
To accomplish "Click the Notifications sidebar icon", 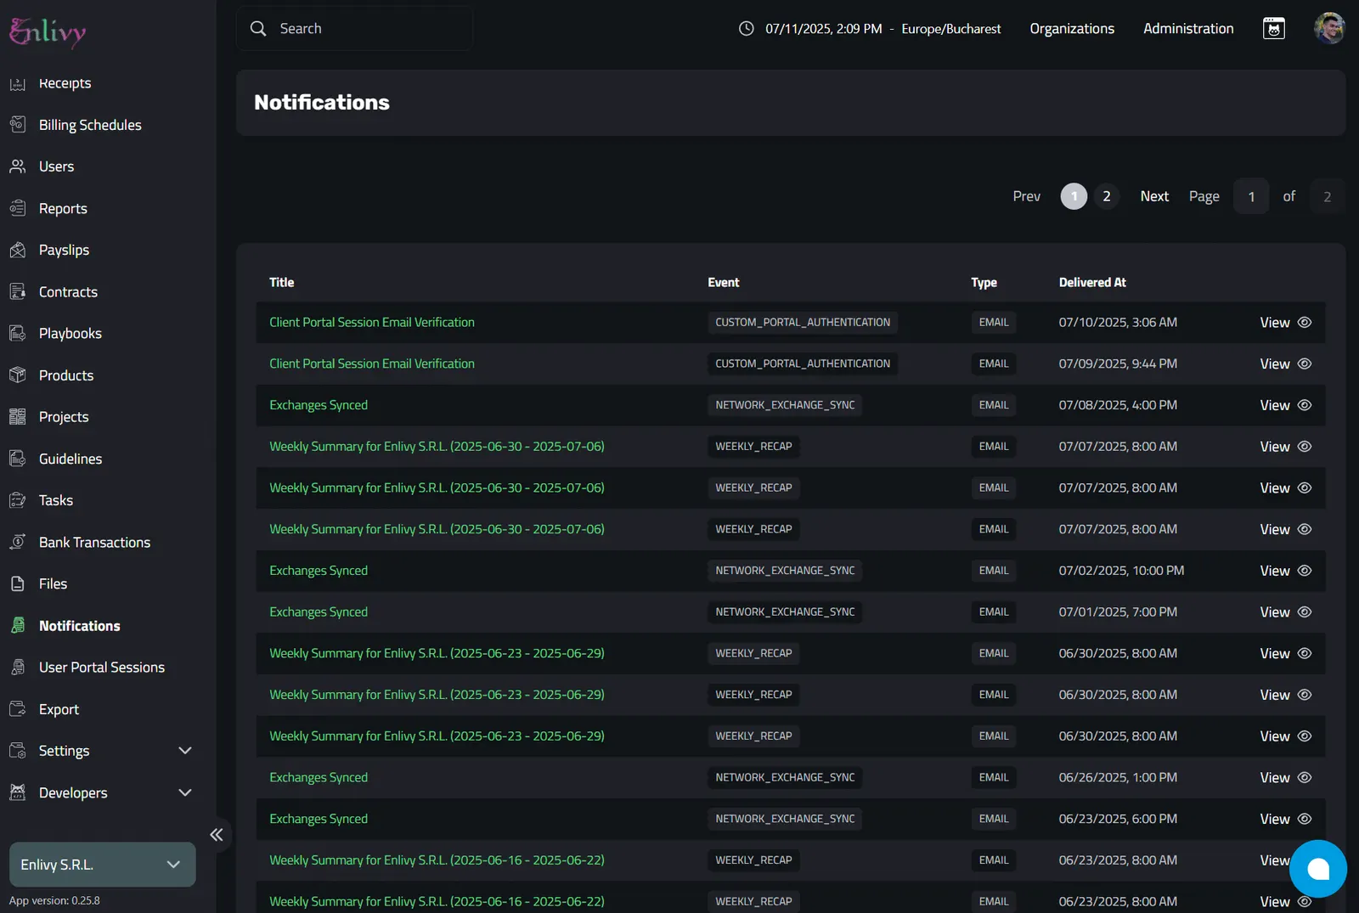I will [18, 625].
